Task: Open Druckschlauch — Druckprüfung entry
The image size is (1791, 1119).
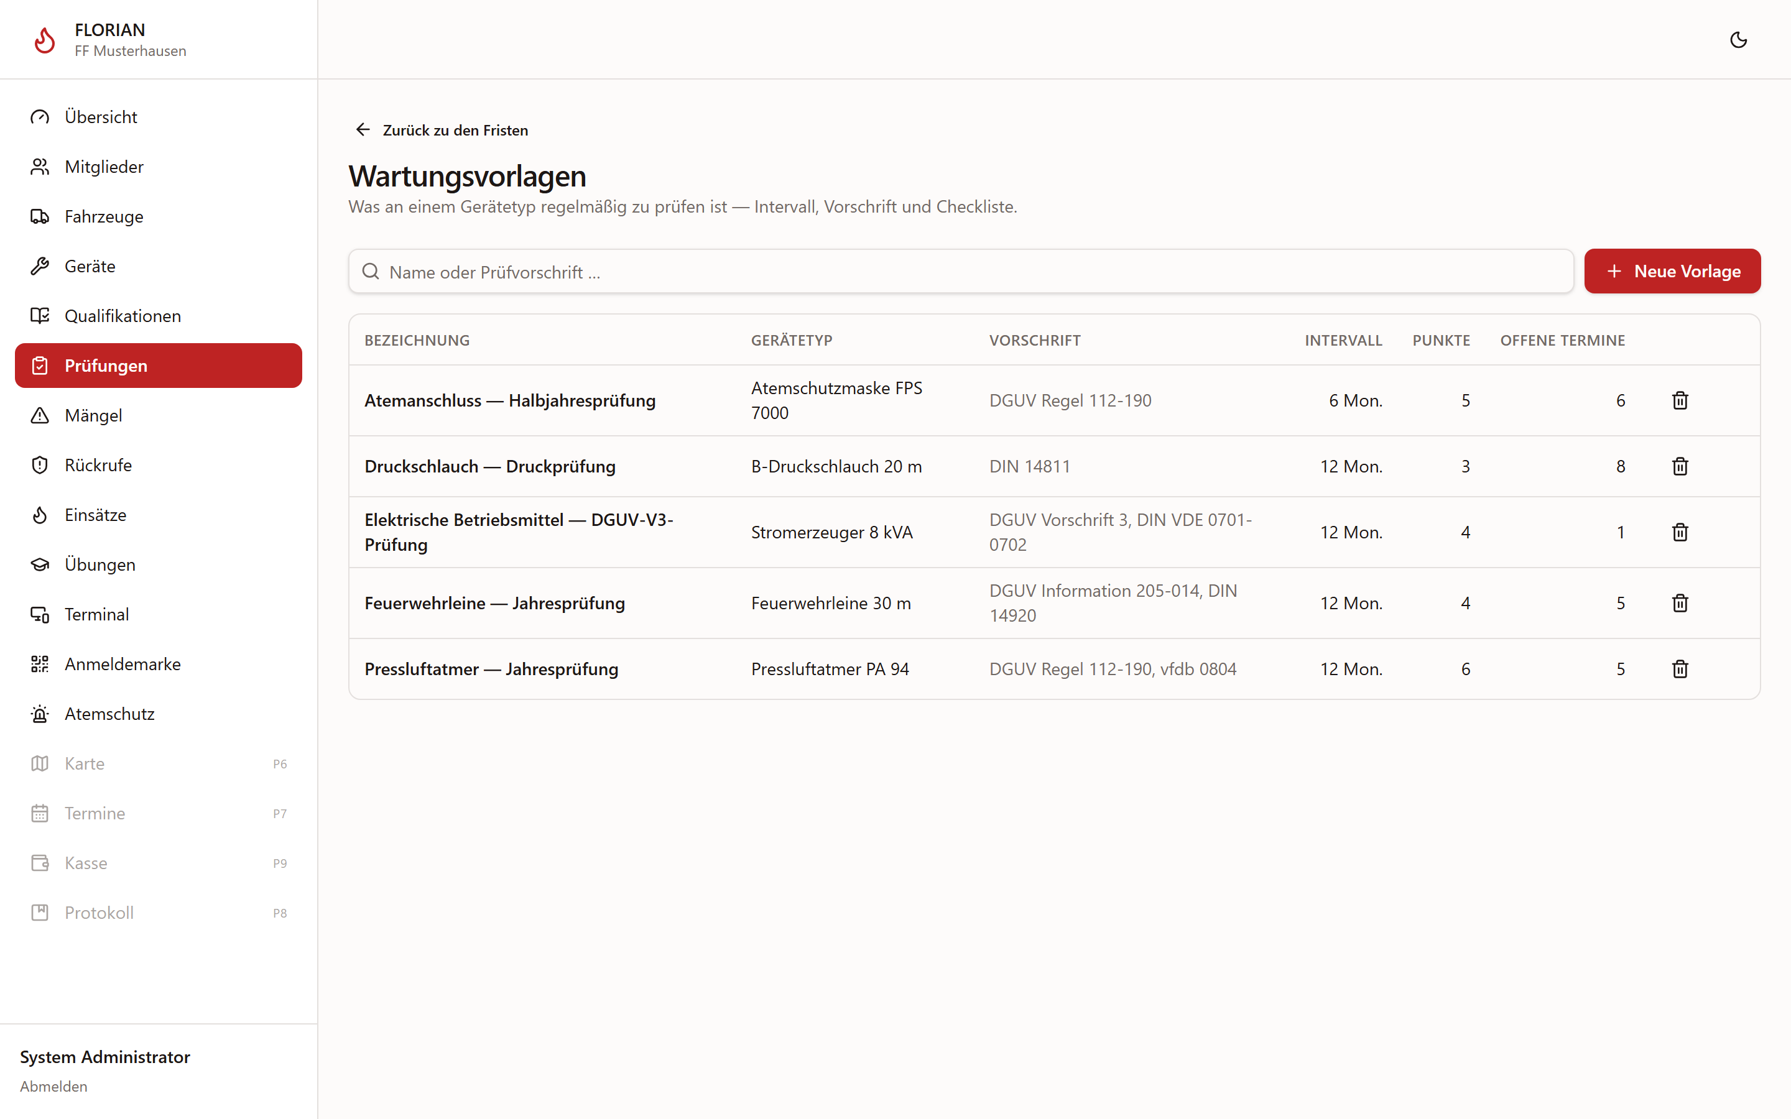Action: click(x=490, y=466)
